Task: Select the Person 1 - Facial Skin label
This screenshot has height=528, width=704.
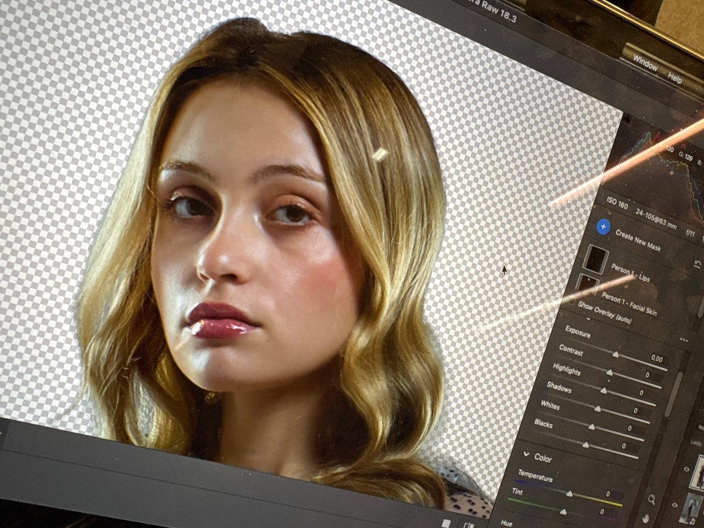Action: tap(629, 303)
